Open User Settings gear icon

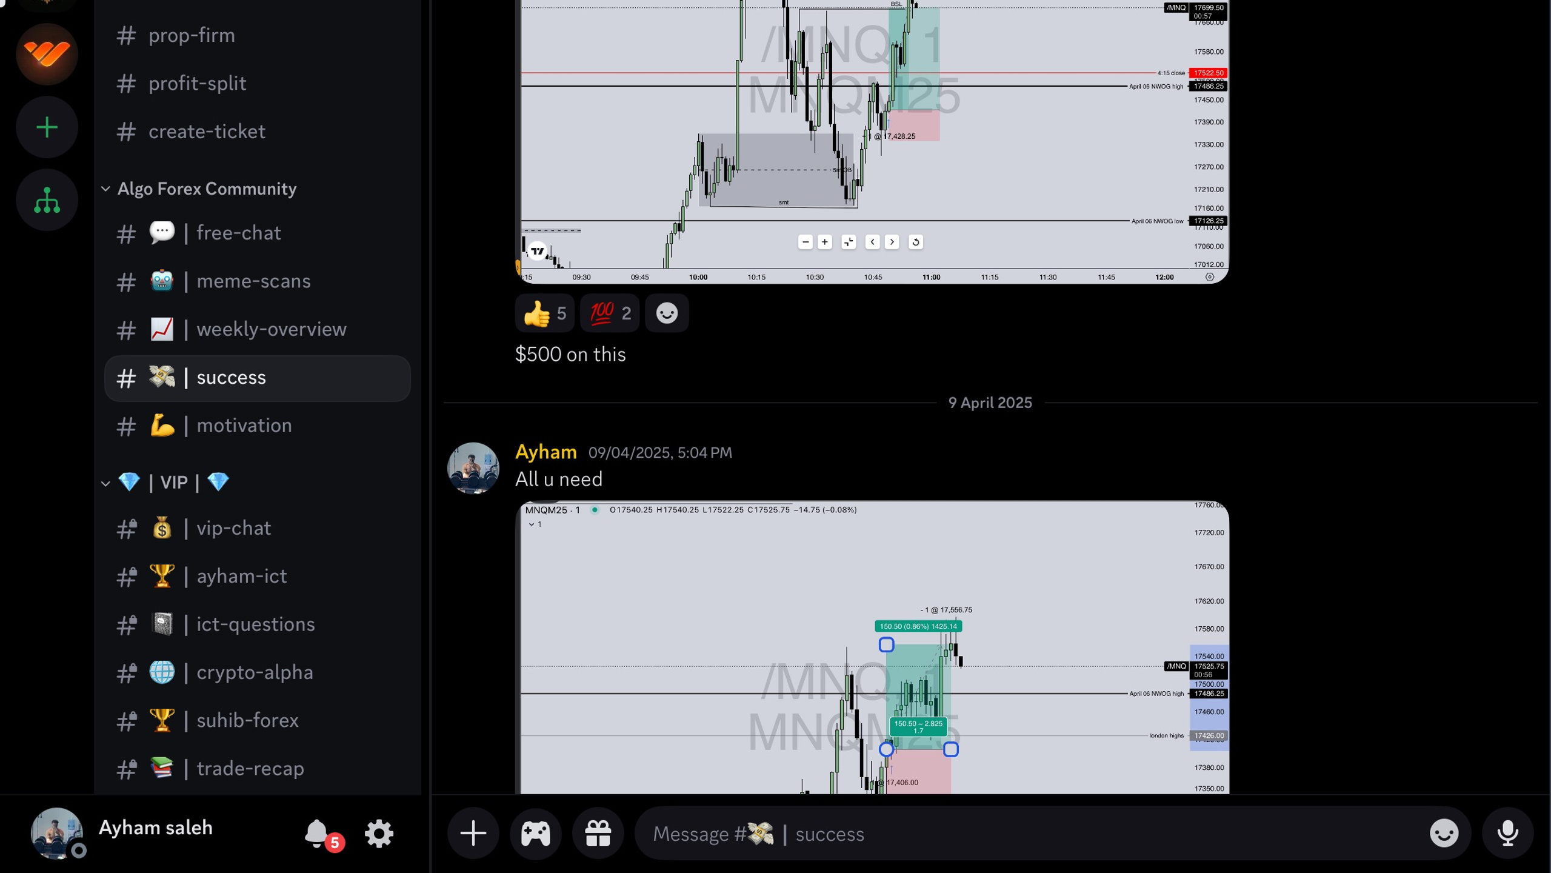[x=379, y=834]
